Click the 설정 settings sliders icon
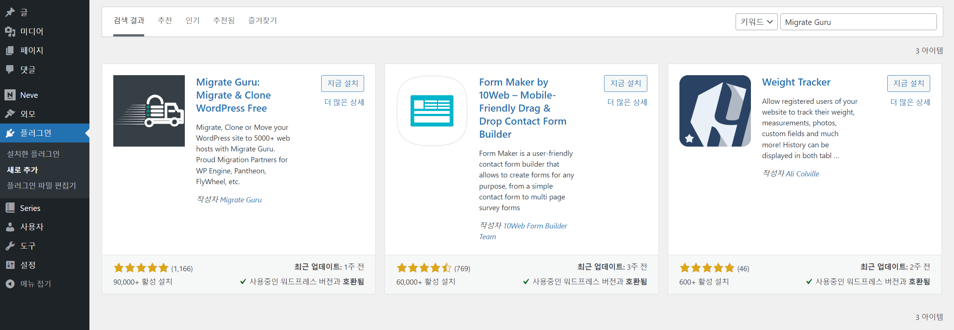Viewport: 954px width, 330px height. [10, 265]
